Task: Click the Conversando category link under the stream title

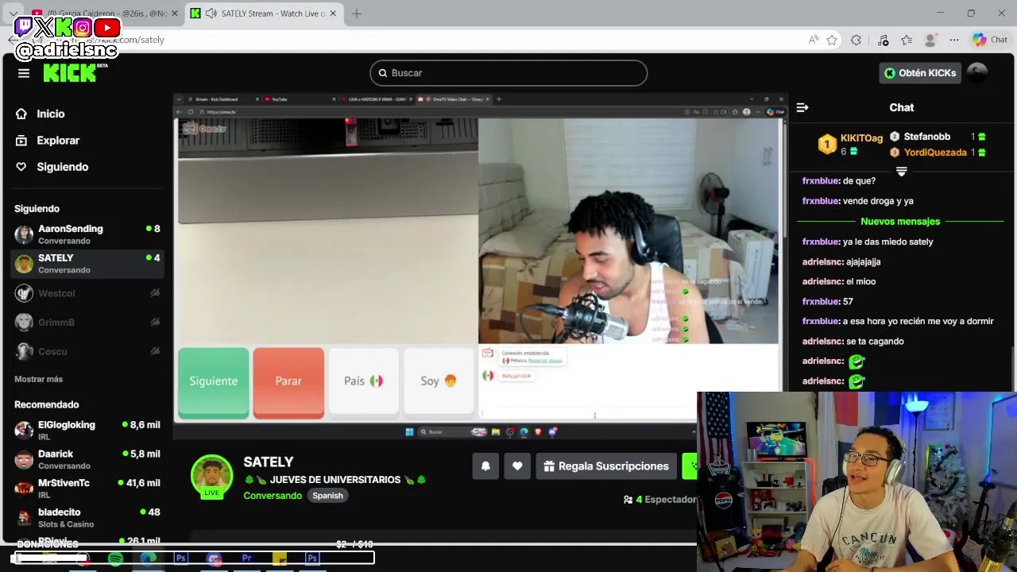Action: (x=273, y=496)
